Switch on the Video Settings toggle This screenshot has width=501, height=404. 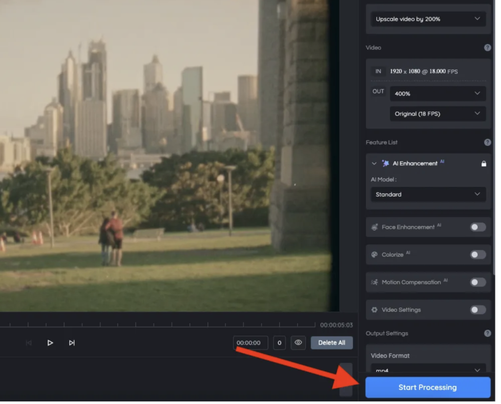click(478, 310)
